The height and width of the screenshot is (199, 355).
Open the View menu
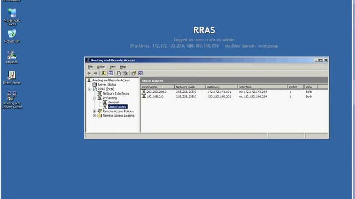click(x=113, y=67)
